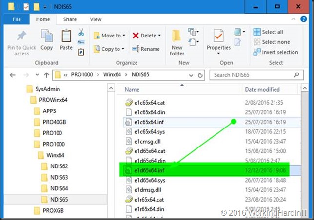
Task: Open the Move to dropdown
Action: click(x=109, y=36)
